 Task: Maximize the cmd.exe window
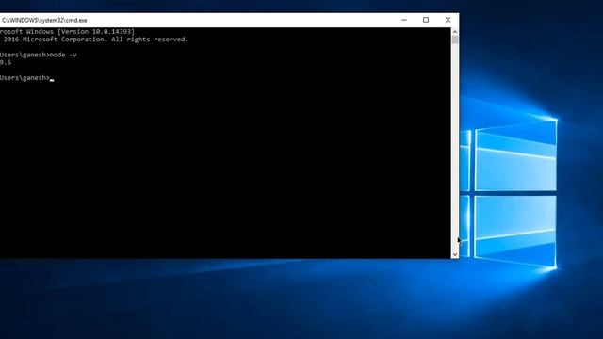tap(426, 20)
